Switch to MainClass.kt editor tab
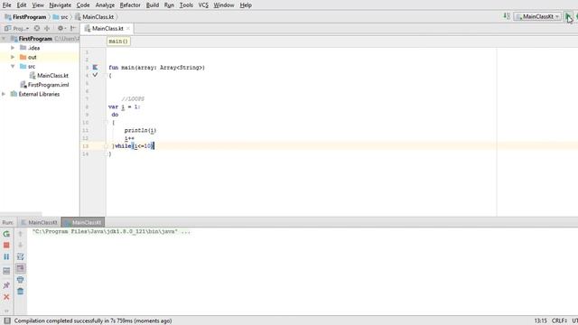 (107, 28)
